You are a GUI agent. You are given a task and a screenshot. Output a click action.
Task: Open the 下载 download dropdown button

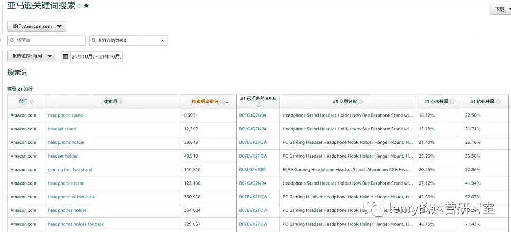tap(500, 9)
